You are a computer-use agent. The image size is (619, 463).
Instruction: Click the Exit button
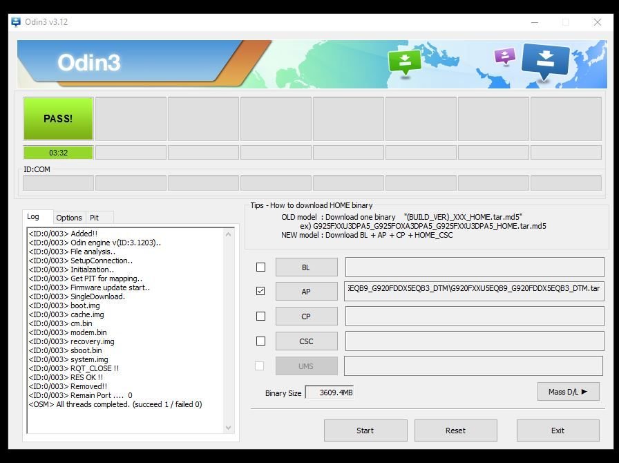pyautogui.click(x=558, y=431)
